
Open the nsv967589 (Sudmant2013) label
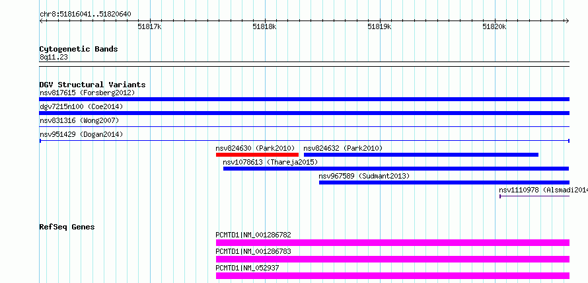coord(364,176)
